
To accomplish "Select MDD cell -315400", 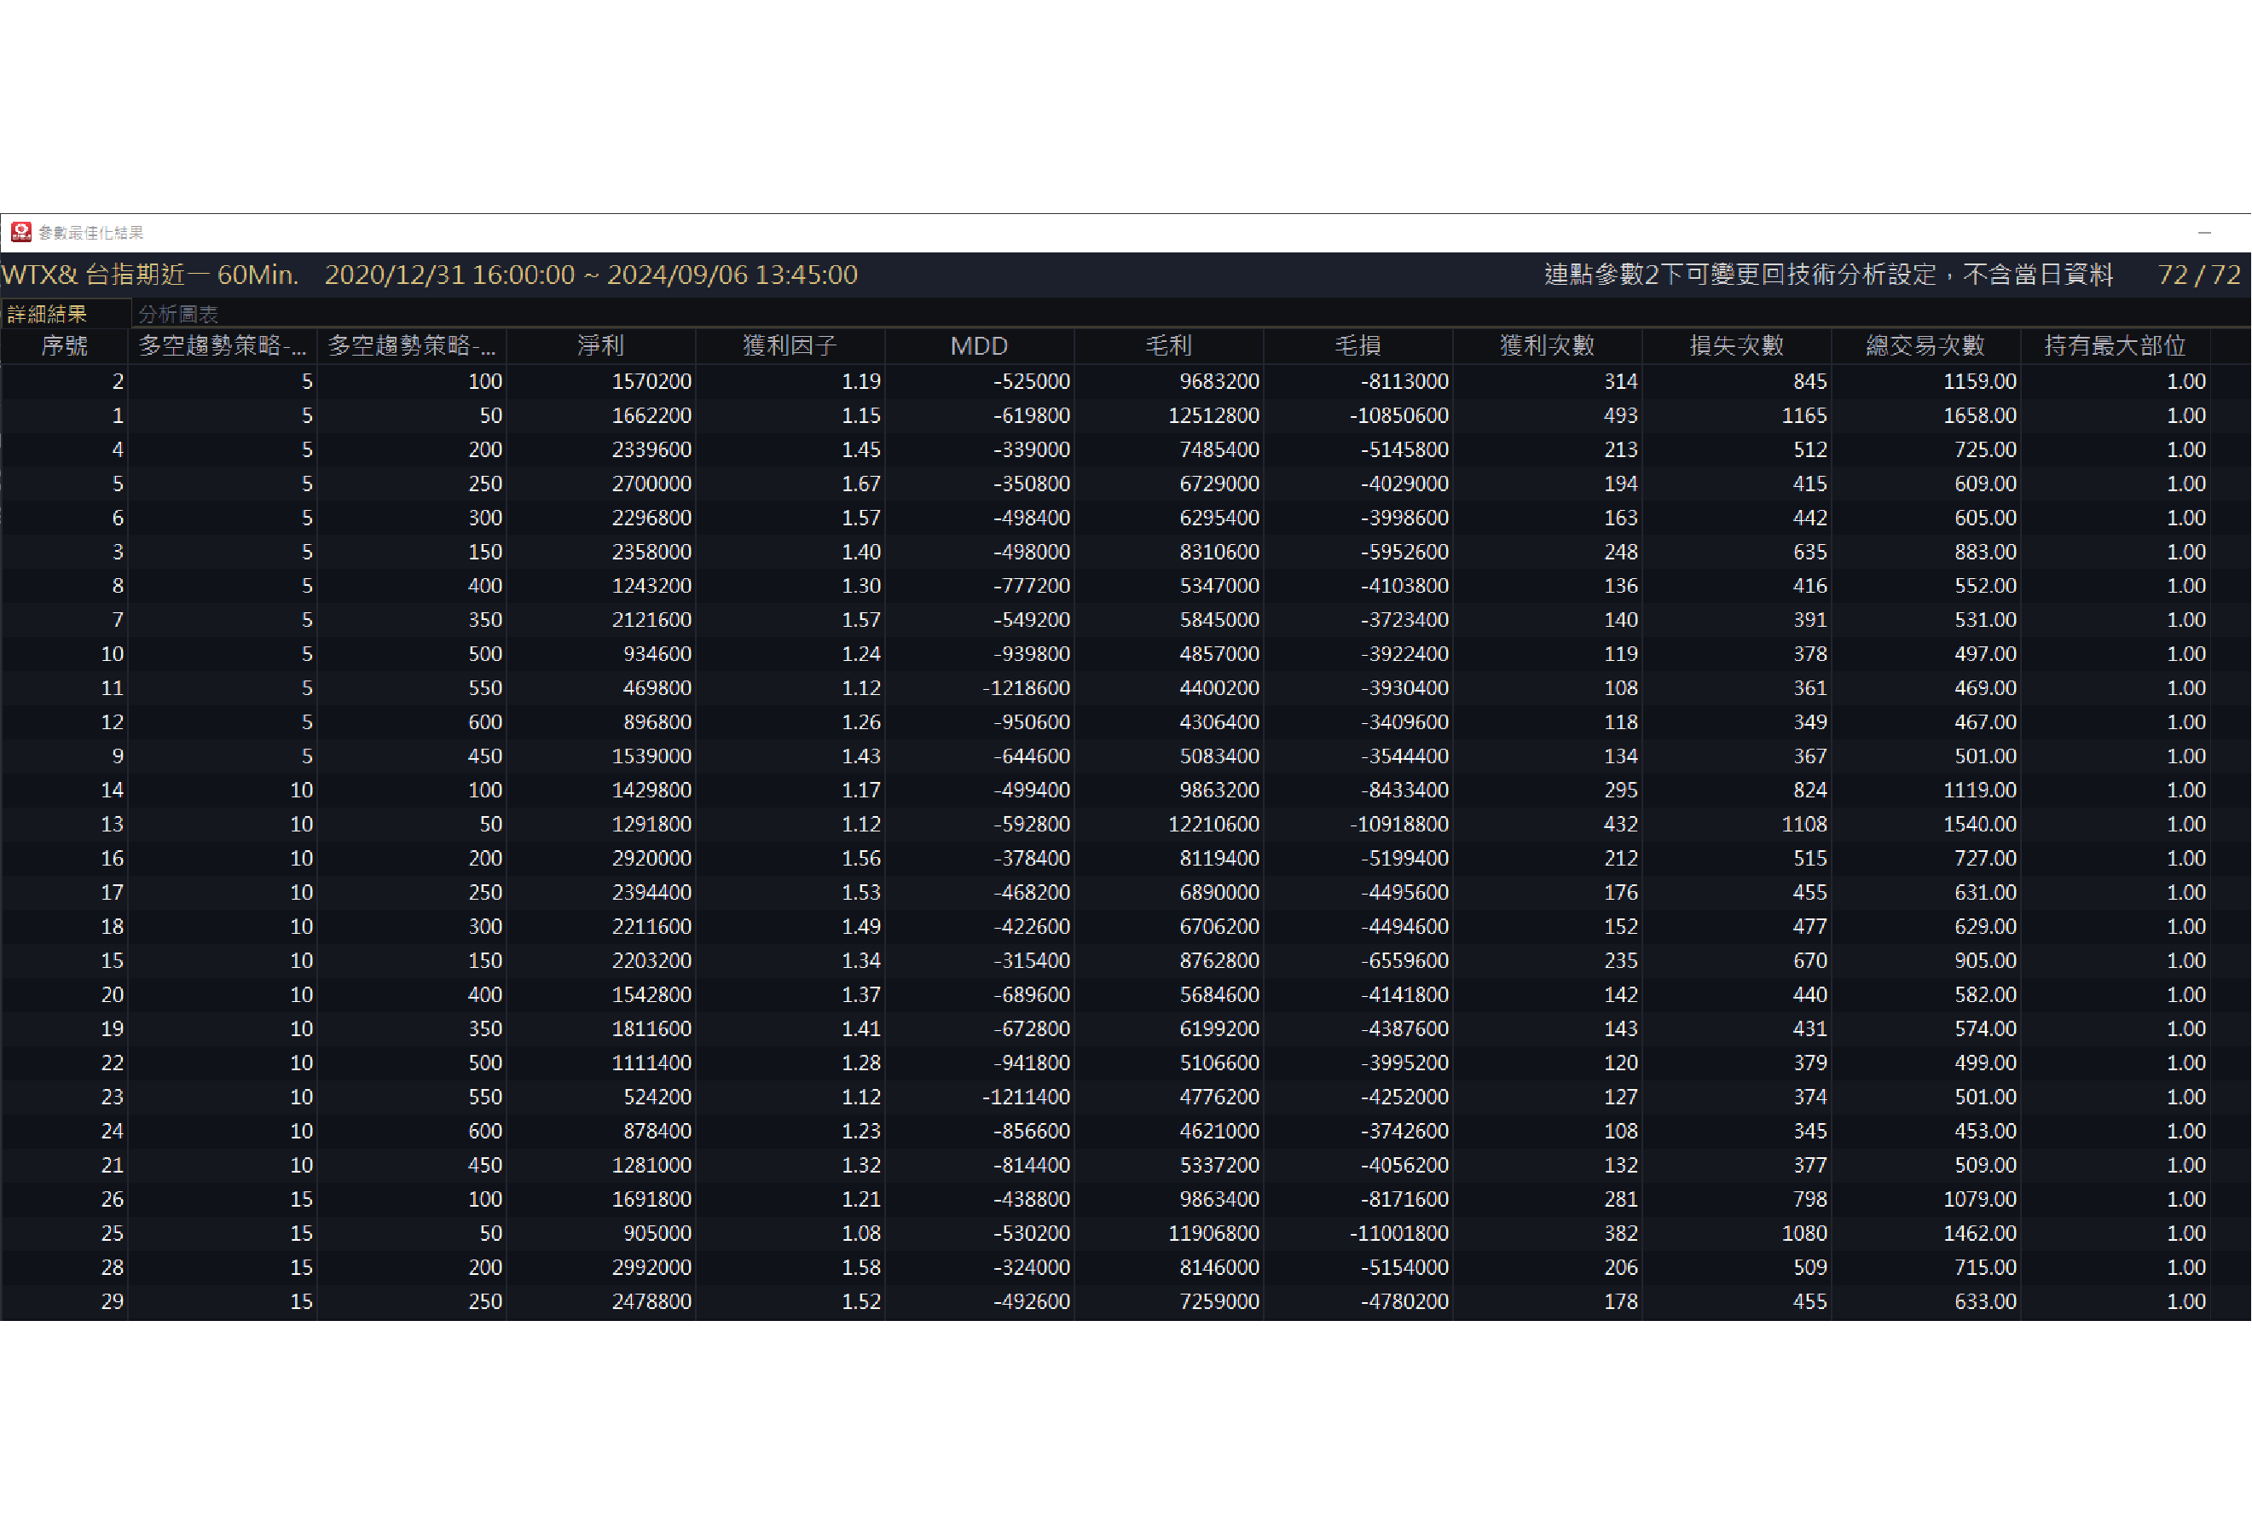I will pos(1031,960).
